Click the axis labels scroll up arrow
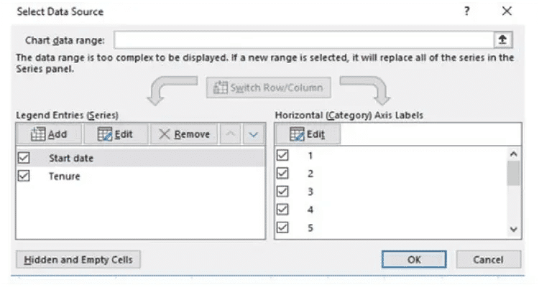The height and width of the screenshot is (287, 539). 514,154
